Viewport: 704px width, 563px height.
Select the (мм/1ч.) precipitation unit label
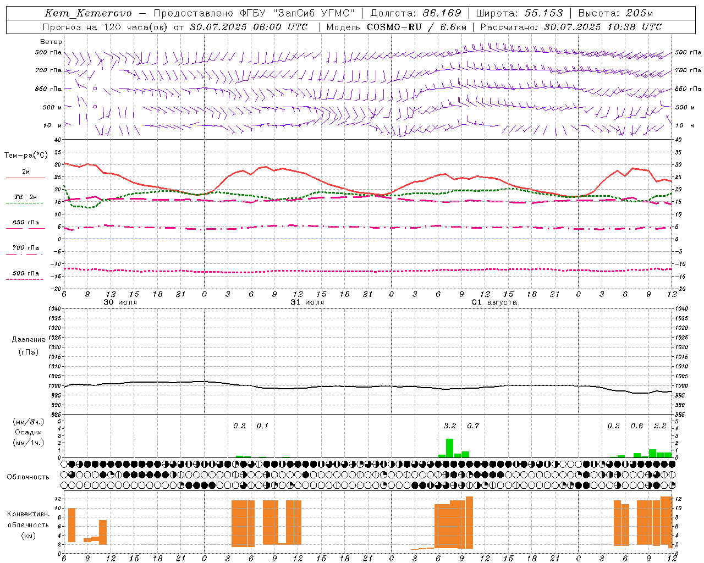point(28,443)
